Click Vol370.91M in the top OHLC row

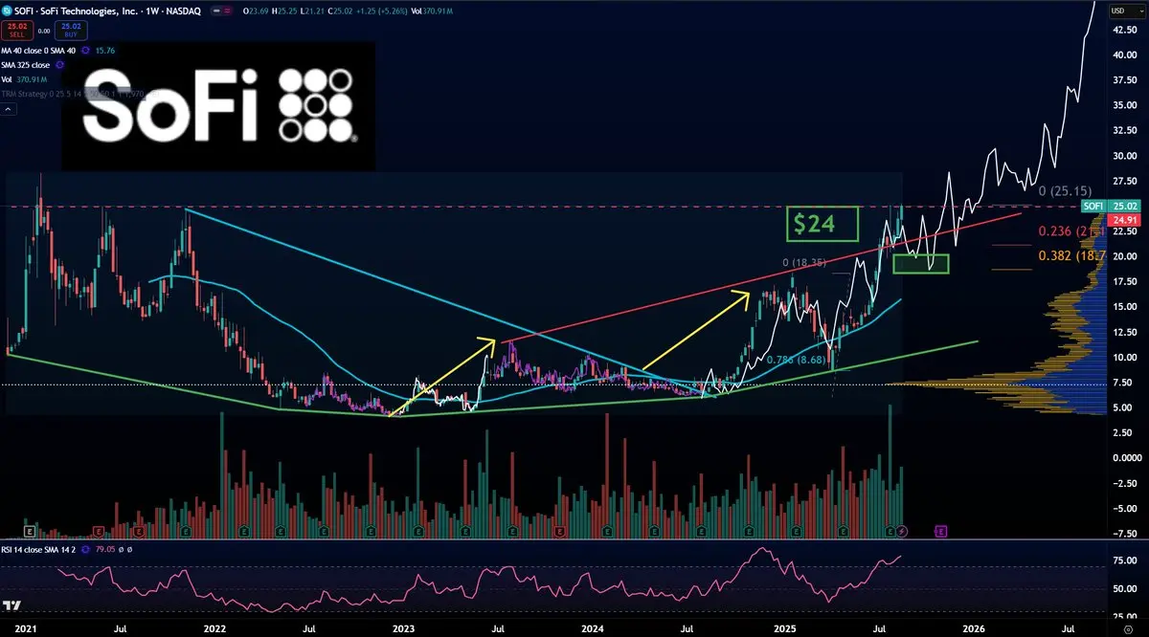(432, 11)
